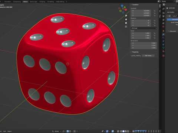Open the Render properties tab icon

[x=164, y=13]
